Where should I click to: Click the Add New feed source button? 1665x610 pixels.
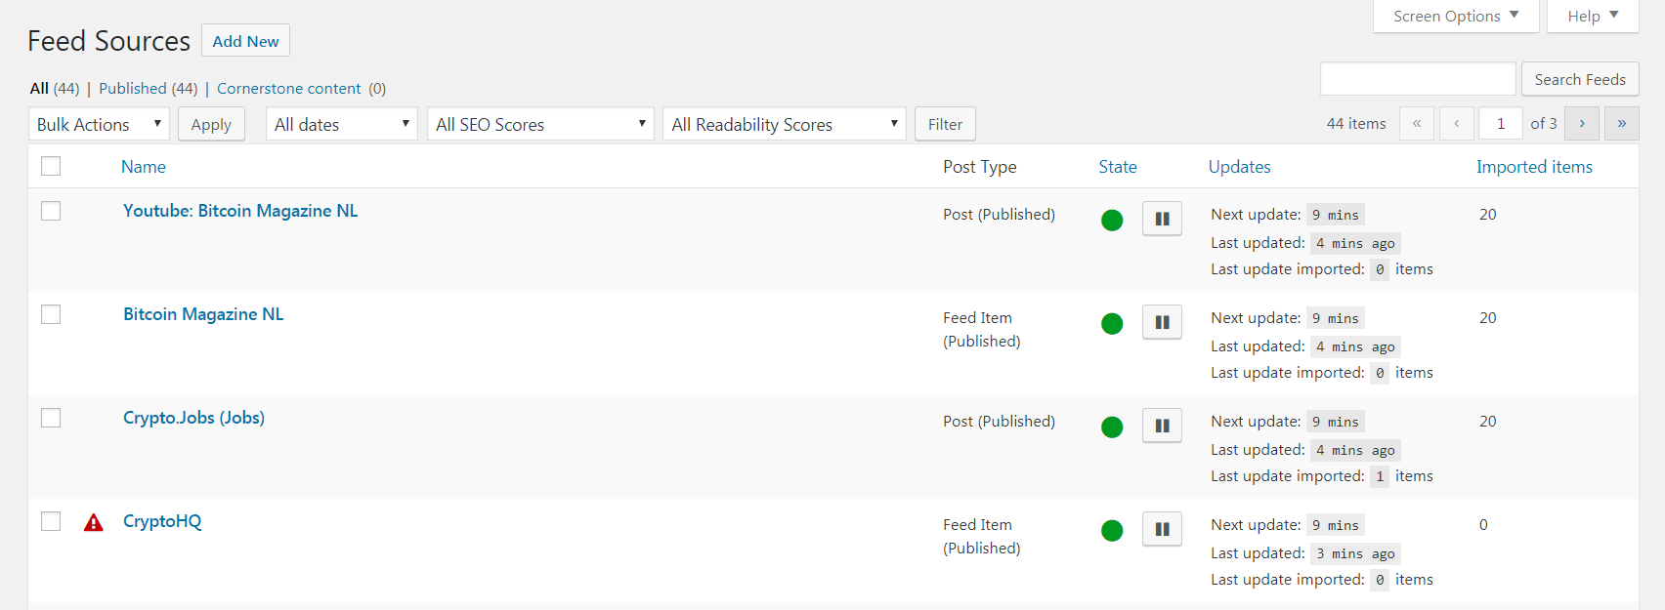click(x=245, y=41)
